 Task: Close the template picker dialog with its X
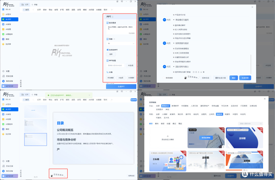pos(265,99)
